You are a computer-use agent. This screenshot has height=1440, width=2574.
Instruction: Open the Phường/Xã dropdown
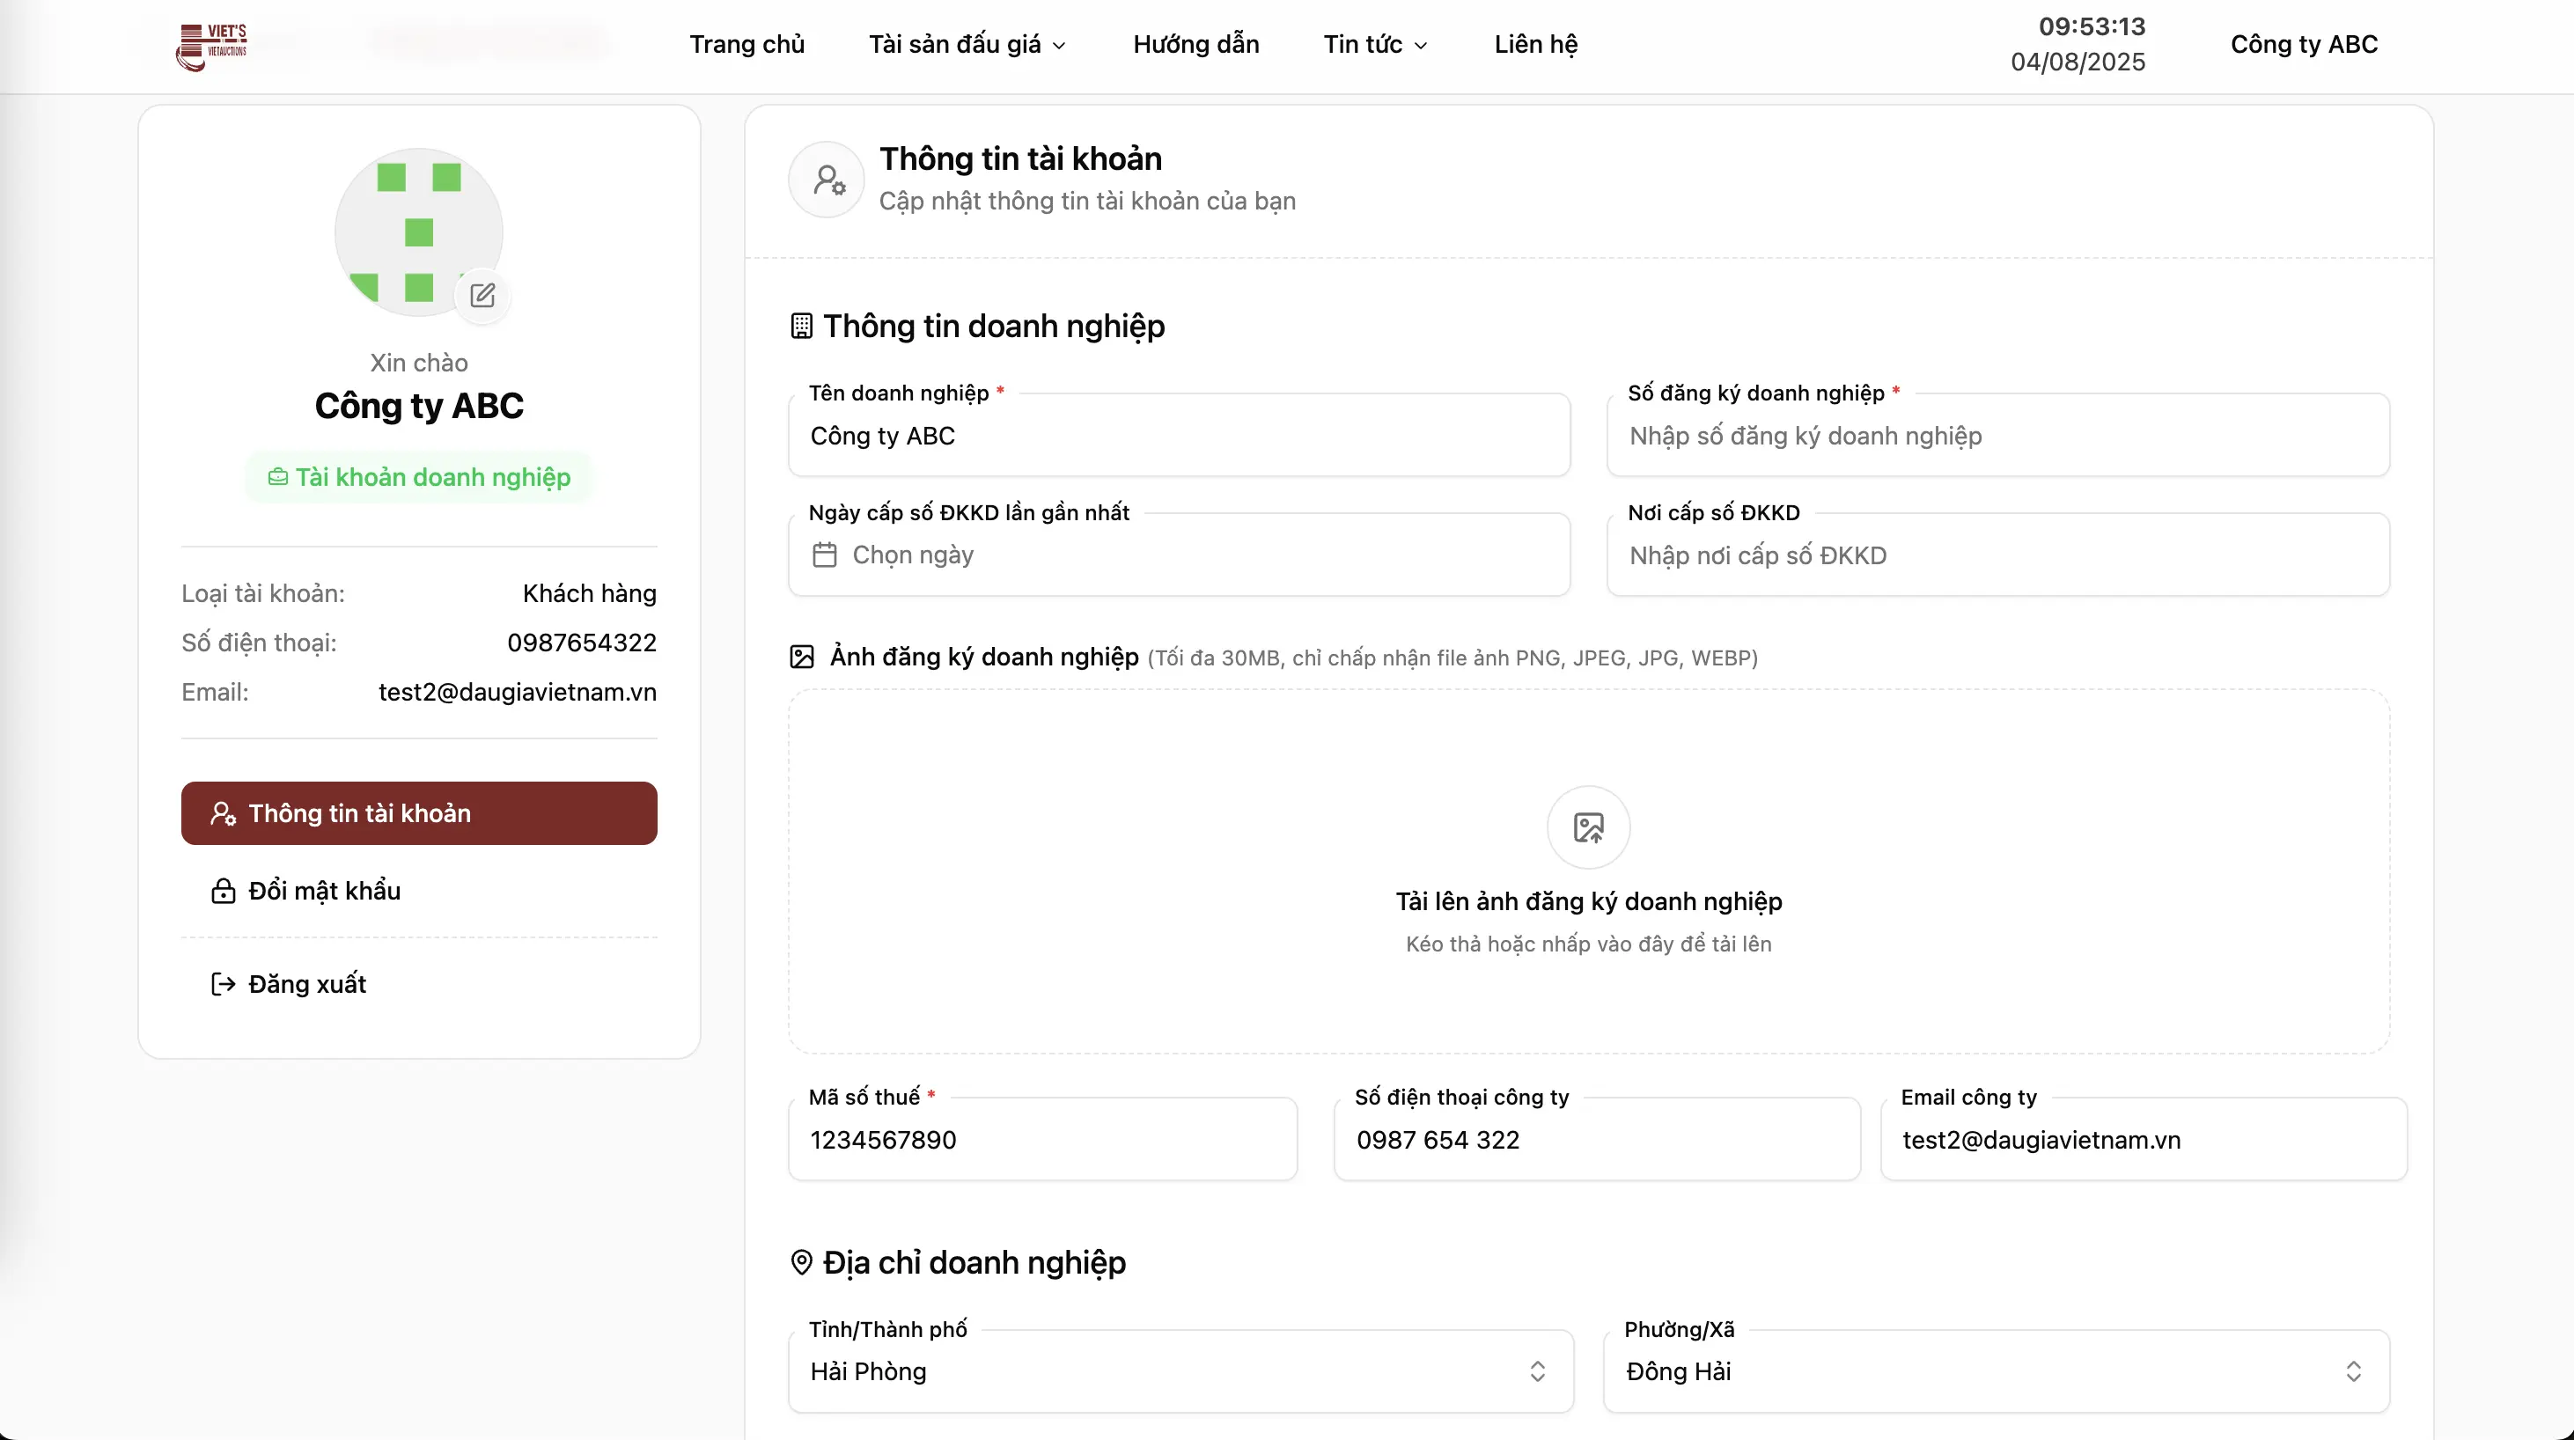1996,1371
